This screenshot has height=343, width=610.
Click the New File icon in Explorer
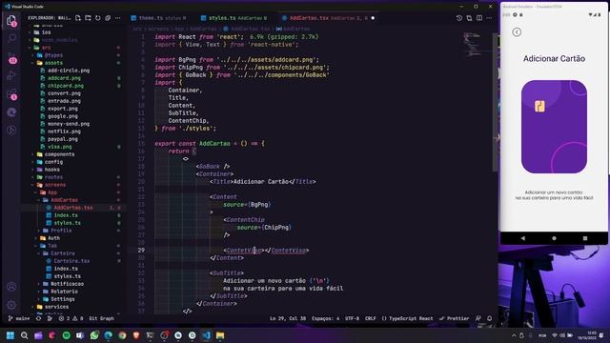coord(78,18)
